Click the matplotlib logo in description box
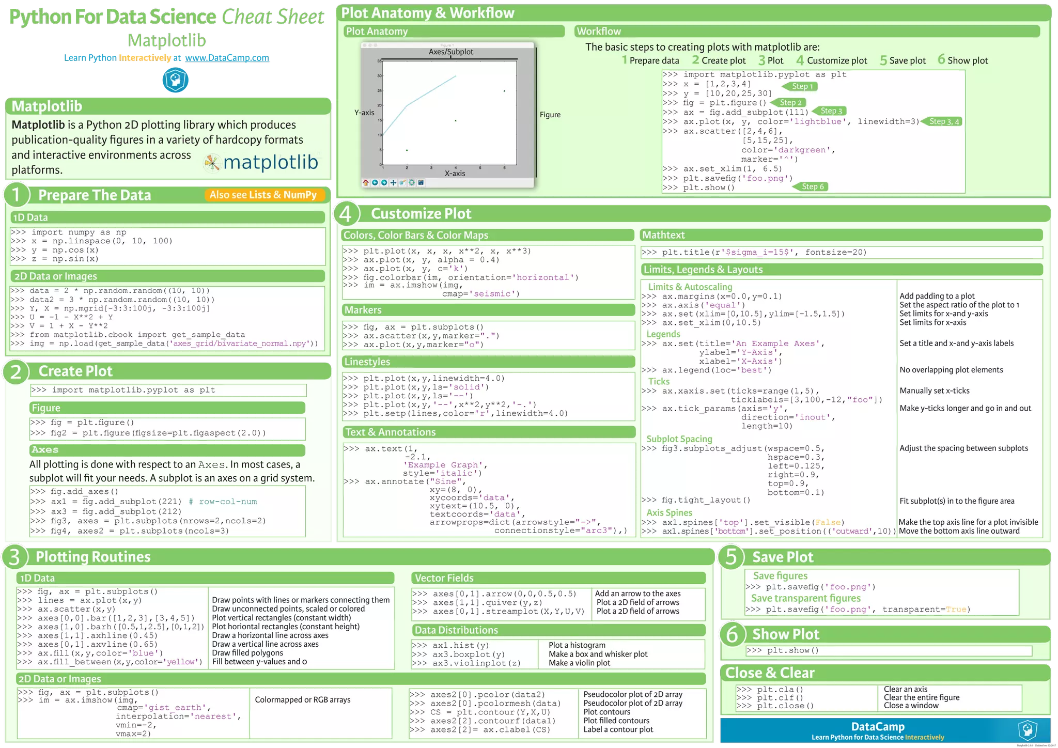The height and width of the screenshot is (748, 1058). point(261,162)
